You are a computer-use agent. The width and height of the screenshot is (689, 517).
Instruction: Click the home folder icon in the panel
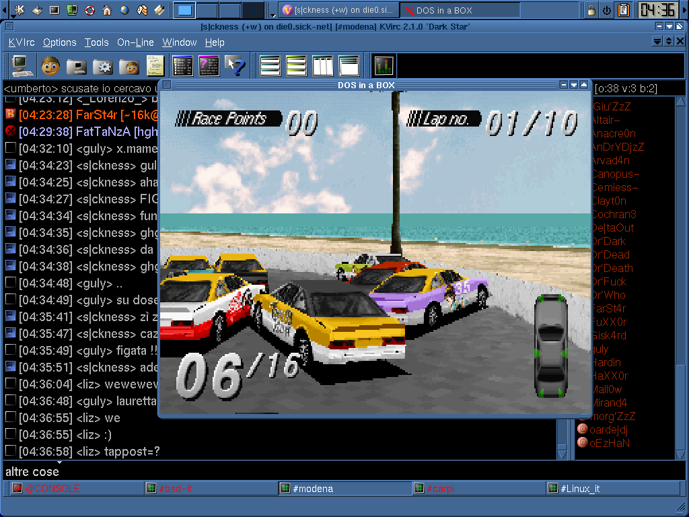(107, 9)
